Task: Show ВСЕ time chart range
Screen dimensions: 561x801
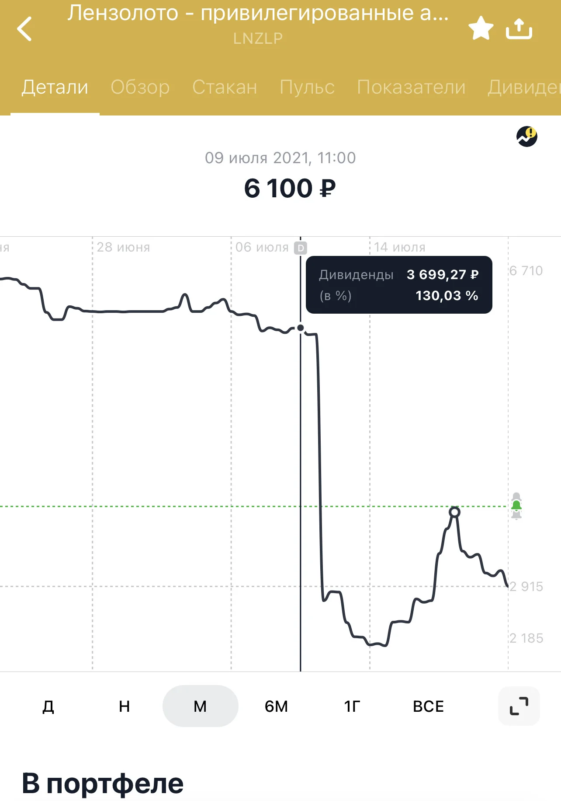Action: (x=428, y=706)
